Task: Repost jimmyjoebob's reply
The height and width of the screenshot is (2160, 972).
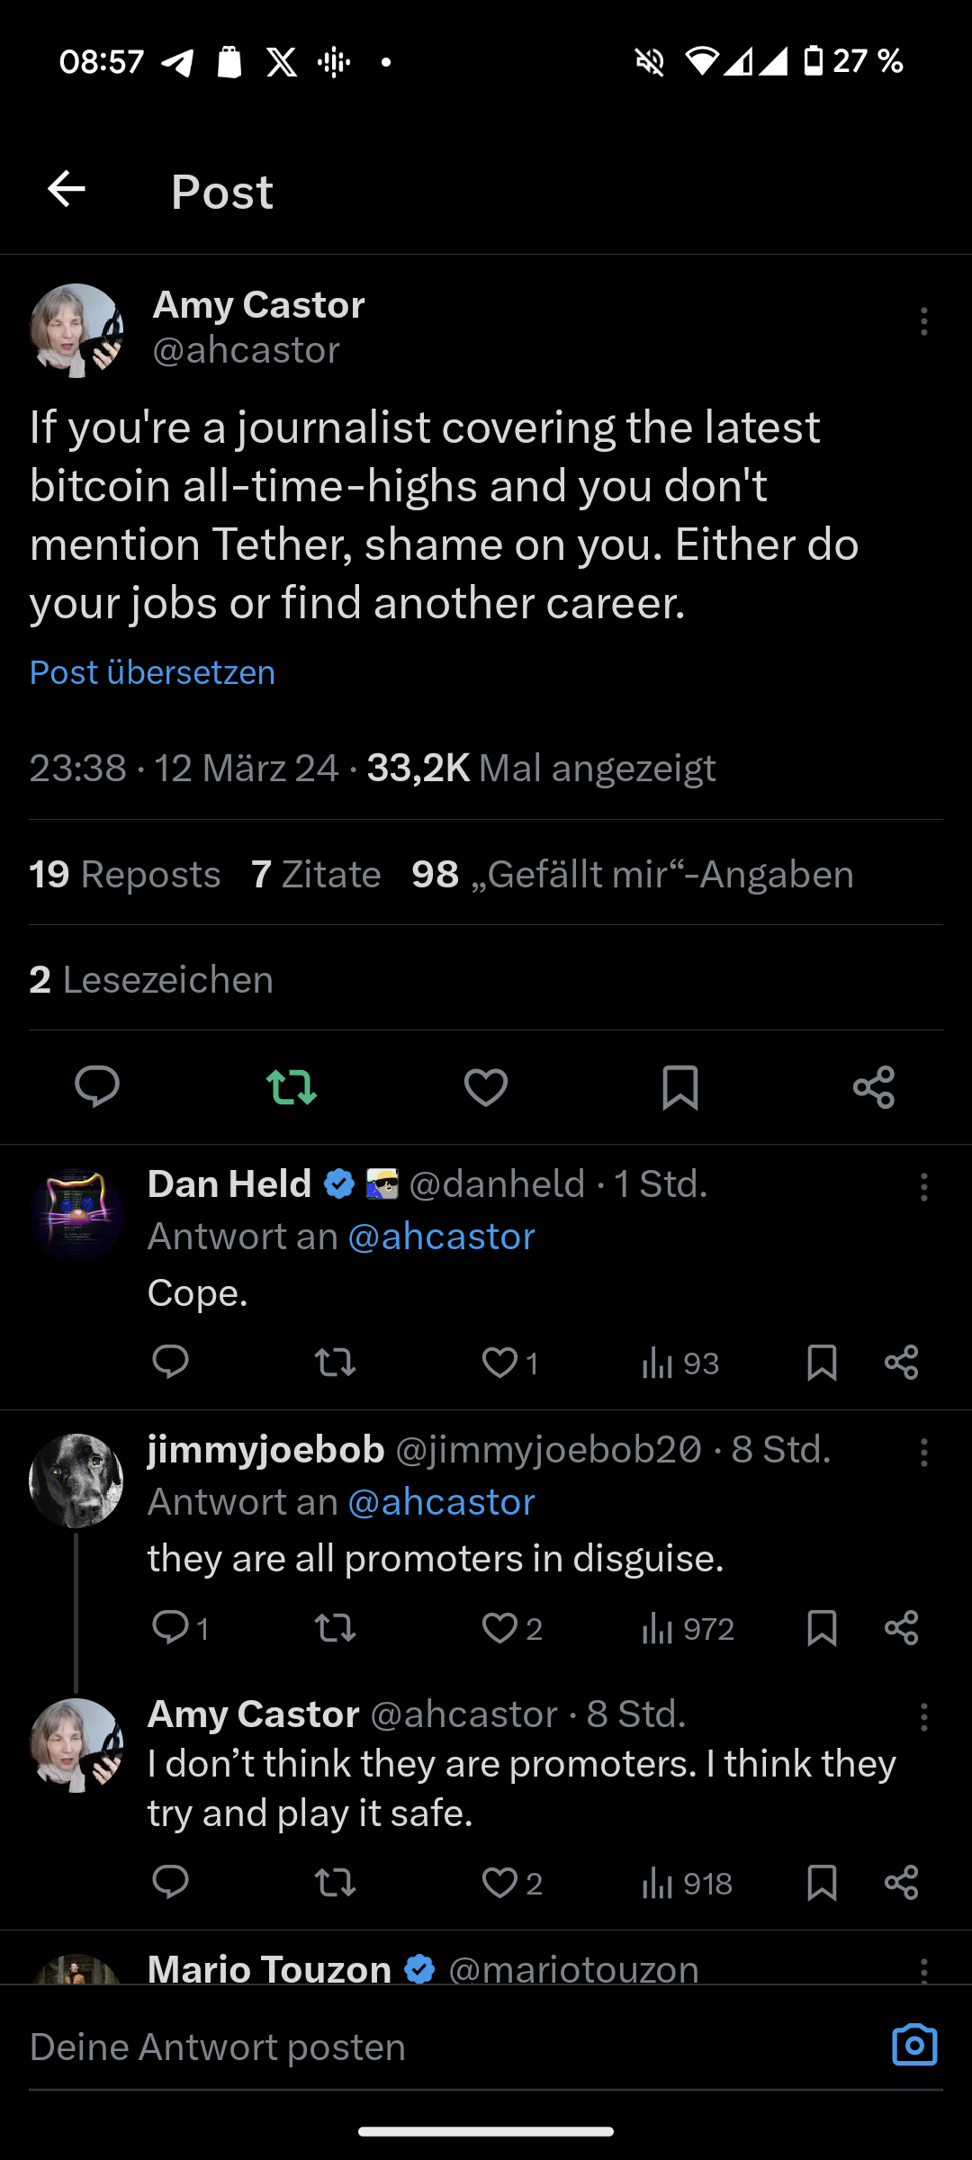Action: click(x=336, y=1628)
